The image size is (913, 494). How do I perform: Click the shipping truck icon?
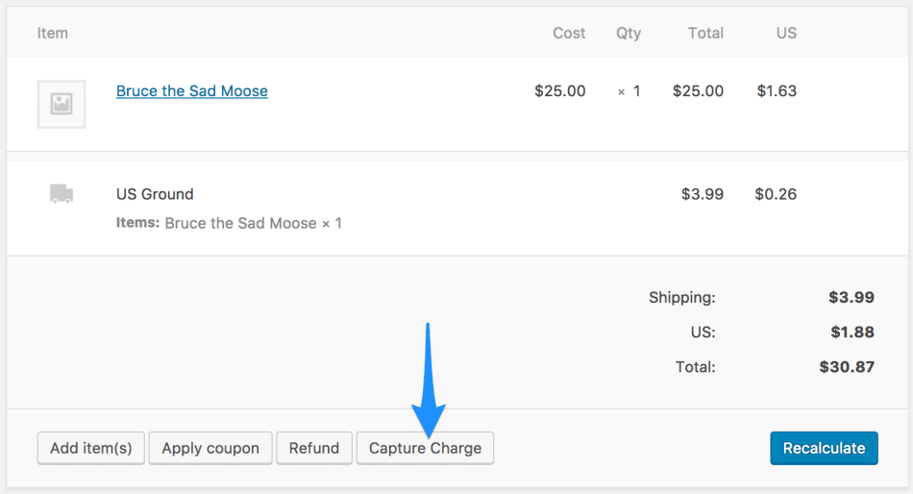click(62, 194)
